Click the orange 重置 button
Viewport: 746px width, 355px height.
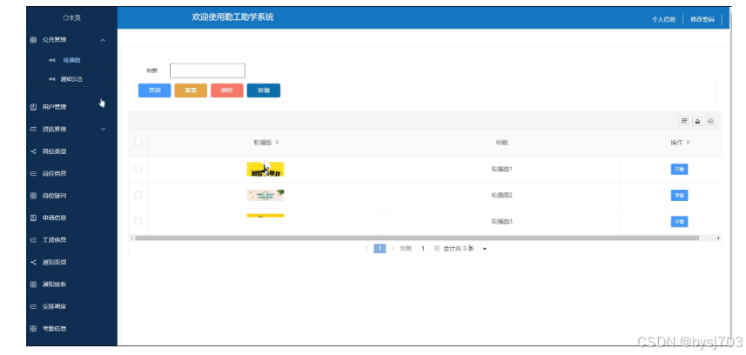191,90
